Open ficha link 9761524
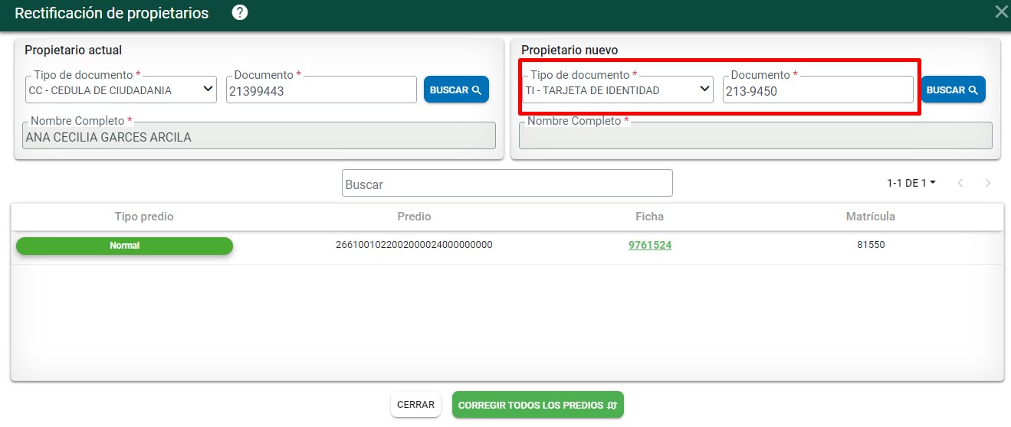The height and width of the screenshot is (427, 1011). (x=650, y=245)
